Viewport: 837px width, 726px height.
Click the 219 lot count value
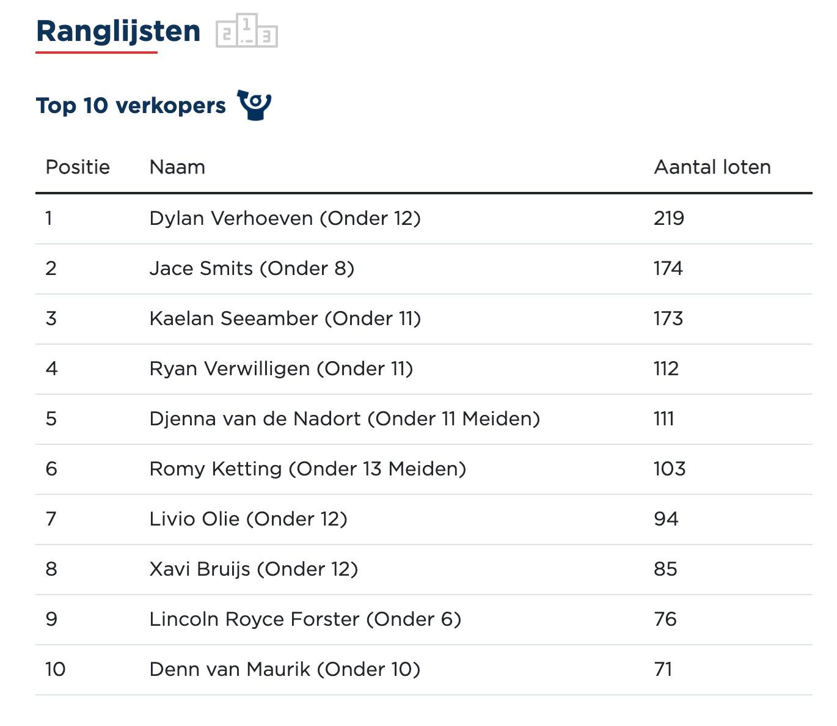(x=669, y=219)
